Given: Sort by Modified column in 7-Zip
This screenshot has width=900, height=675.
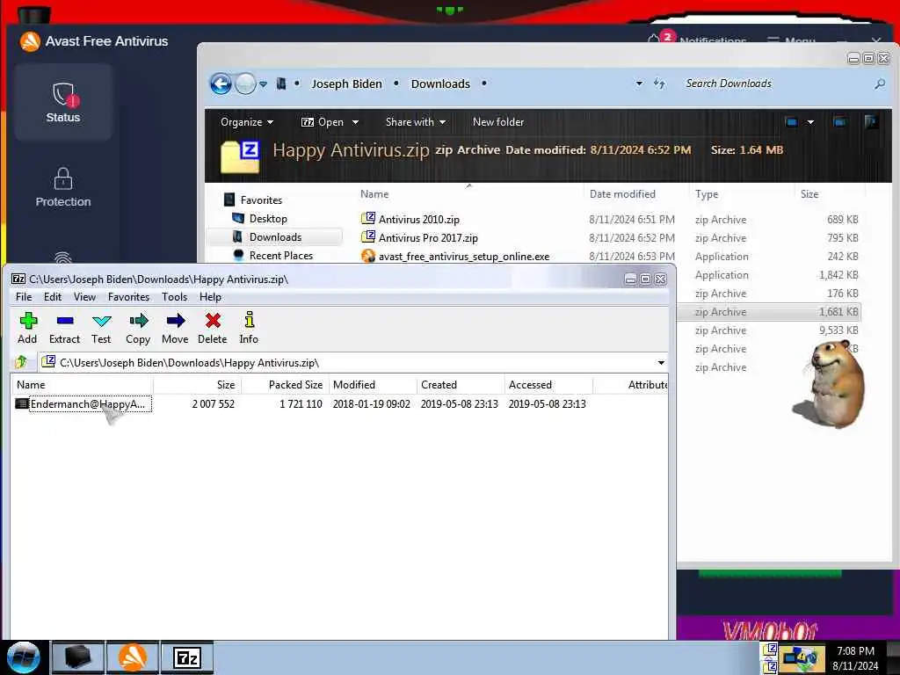Looking at the screenshot, I should pyautogui.click(x=373, y=385).
